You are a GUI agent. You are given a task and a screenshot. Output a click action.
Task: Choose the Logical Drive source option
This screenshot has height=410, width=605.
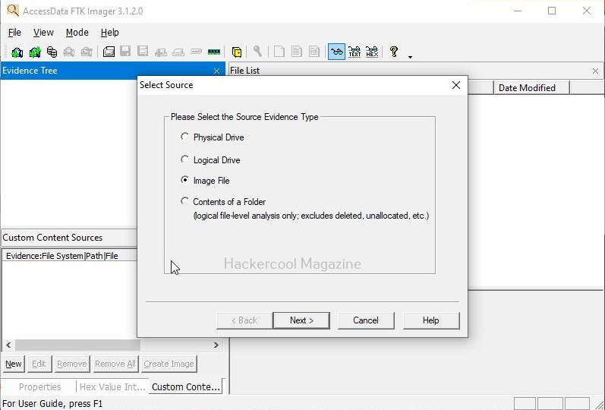tap(184, 160)
